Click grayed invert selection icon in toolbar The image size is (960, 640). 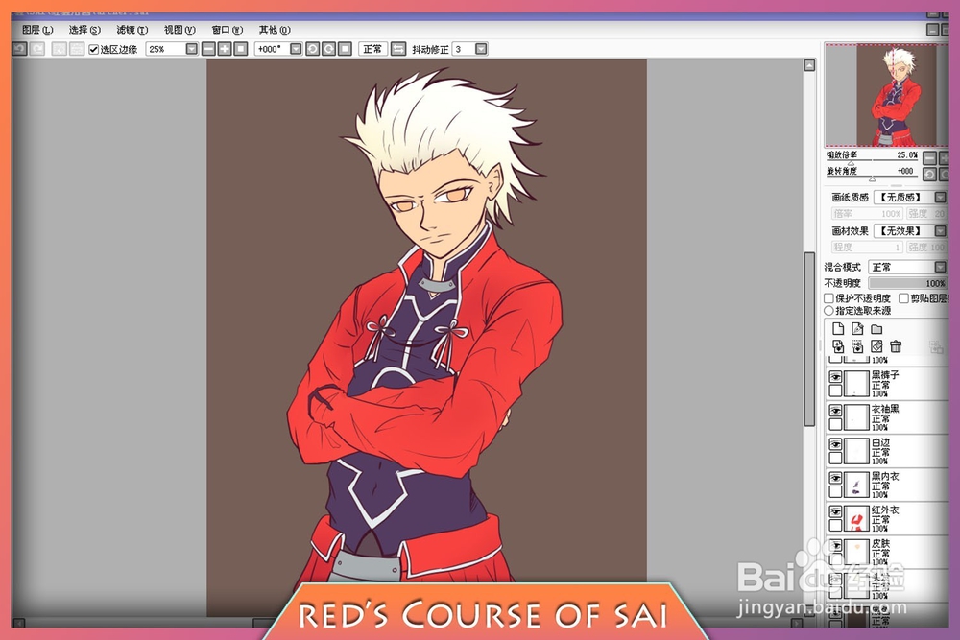pos(77,49)
